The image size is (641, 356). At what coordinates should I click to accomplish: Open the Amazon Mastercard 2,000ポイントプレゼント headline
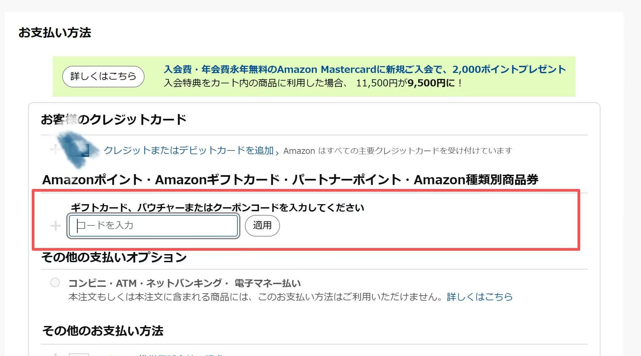coord(364,70)
